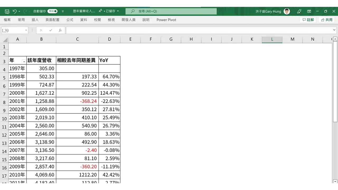Click the 註解 comments button
Image resolution: width=338 pixels, height=190 pixels.
pyautogui.click(x=308, y=20)
